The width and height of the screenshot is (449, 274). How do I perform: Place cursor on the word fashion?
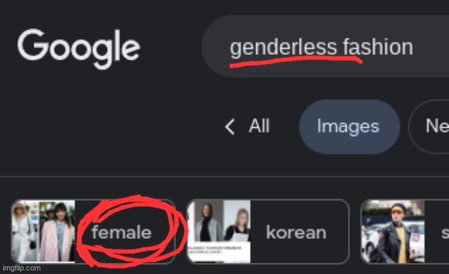(378, 46)
